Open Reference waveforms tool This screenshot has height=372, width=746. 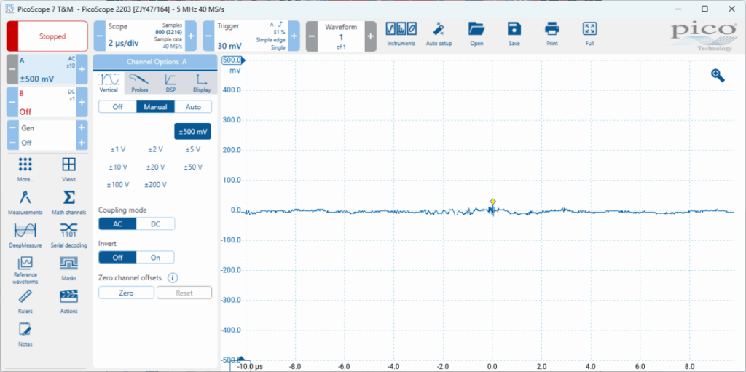[25, 270]
